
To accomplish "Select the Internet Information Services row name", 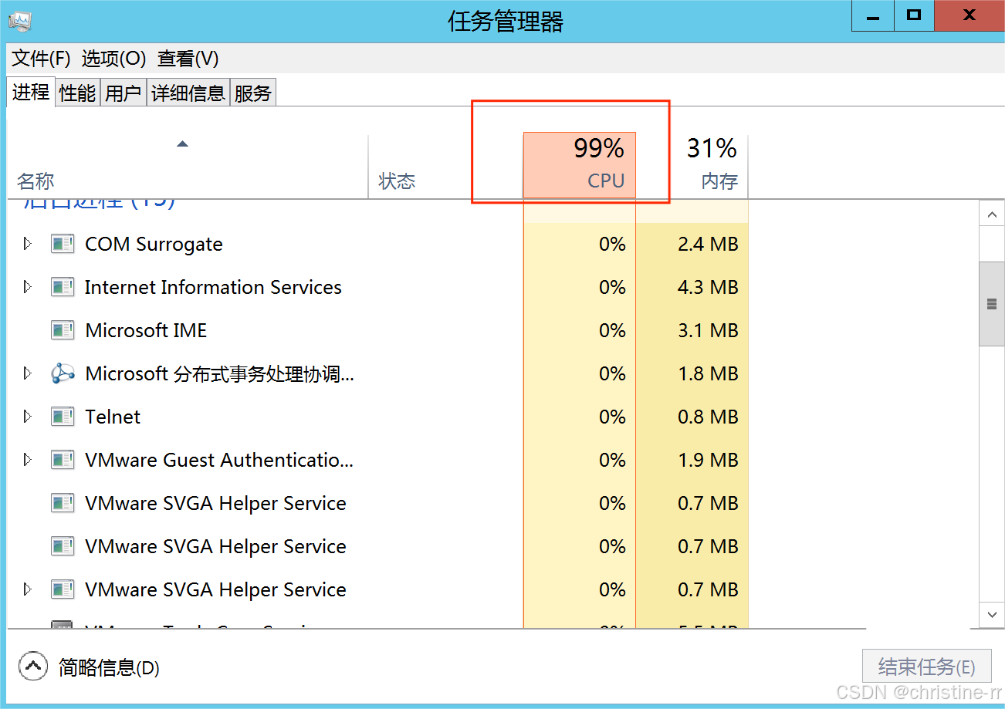I will (x=213, y=288).
